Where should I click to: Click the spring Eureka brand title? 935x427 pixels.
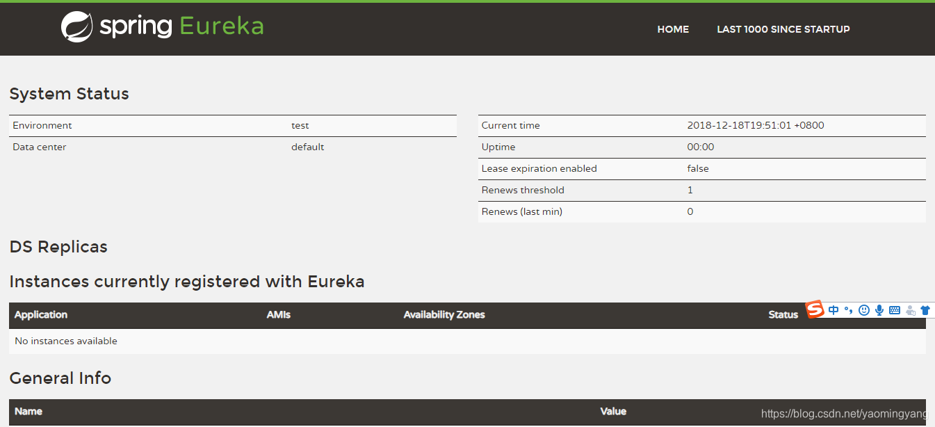tap(181, 27)
